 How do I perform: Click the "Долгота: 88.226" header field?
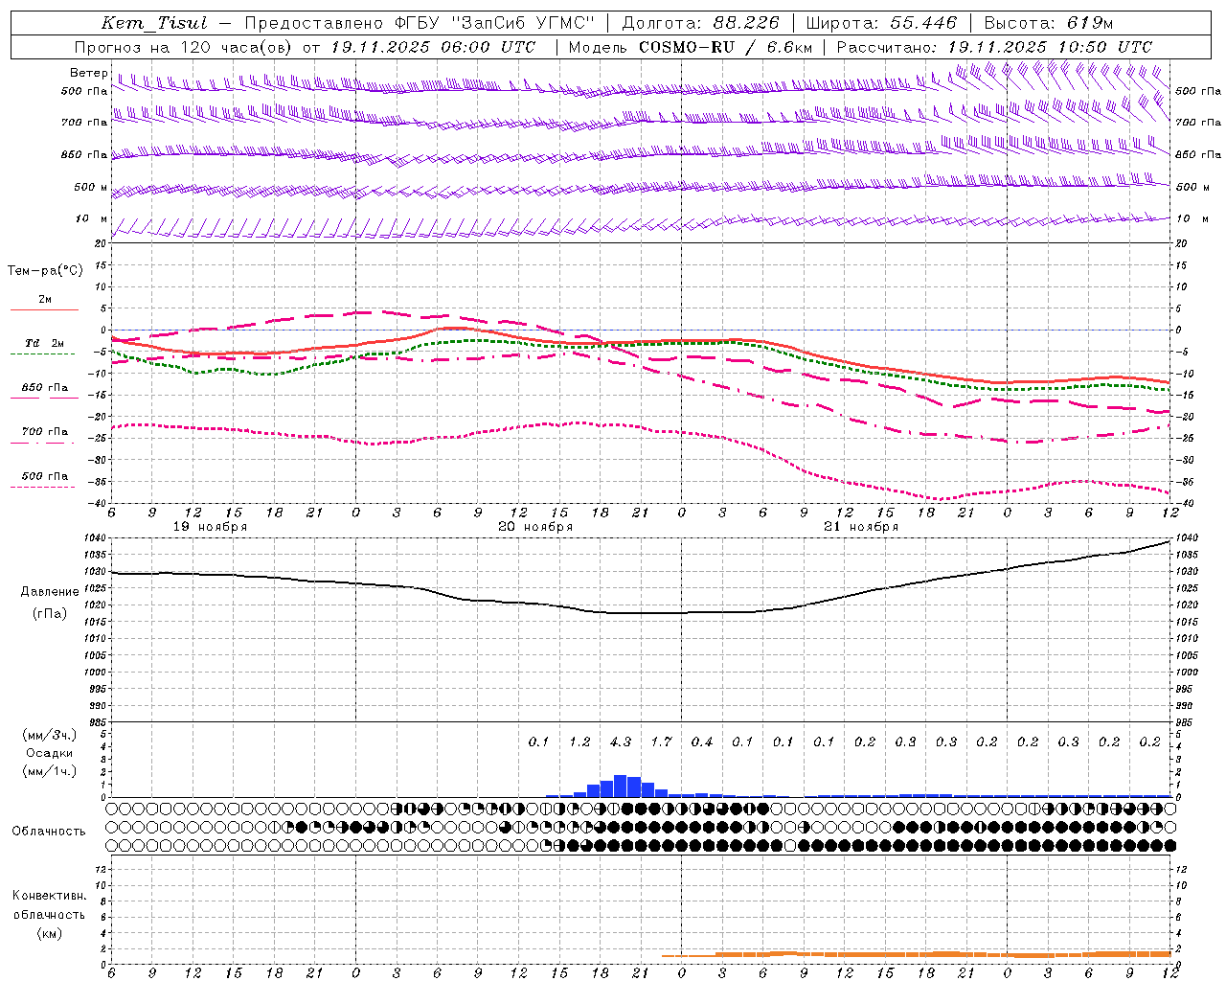click(700, 23)
